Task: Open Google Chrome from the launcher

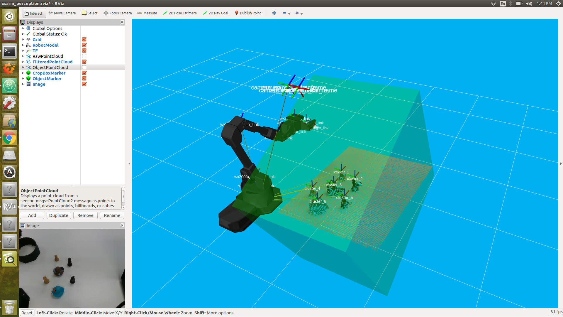Action: pyautogui.click(x=9, y=138)
